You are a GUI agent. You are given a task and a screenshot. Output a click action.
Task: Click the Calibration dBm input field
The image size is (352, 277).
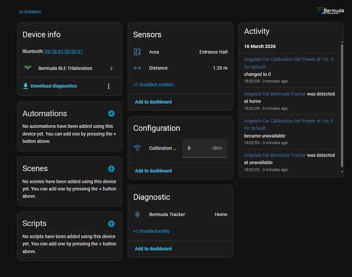[x=204, y=148]
